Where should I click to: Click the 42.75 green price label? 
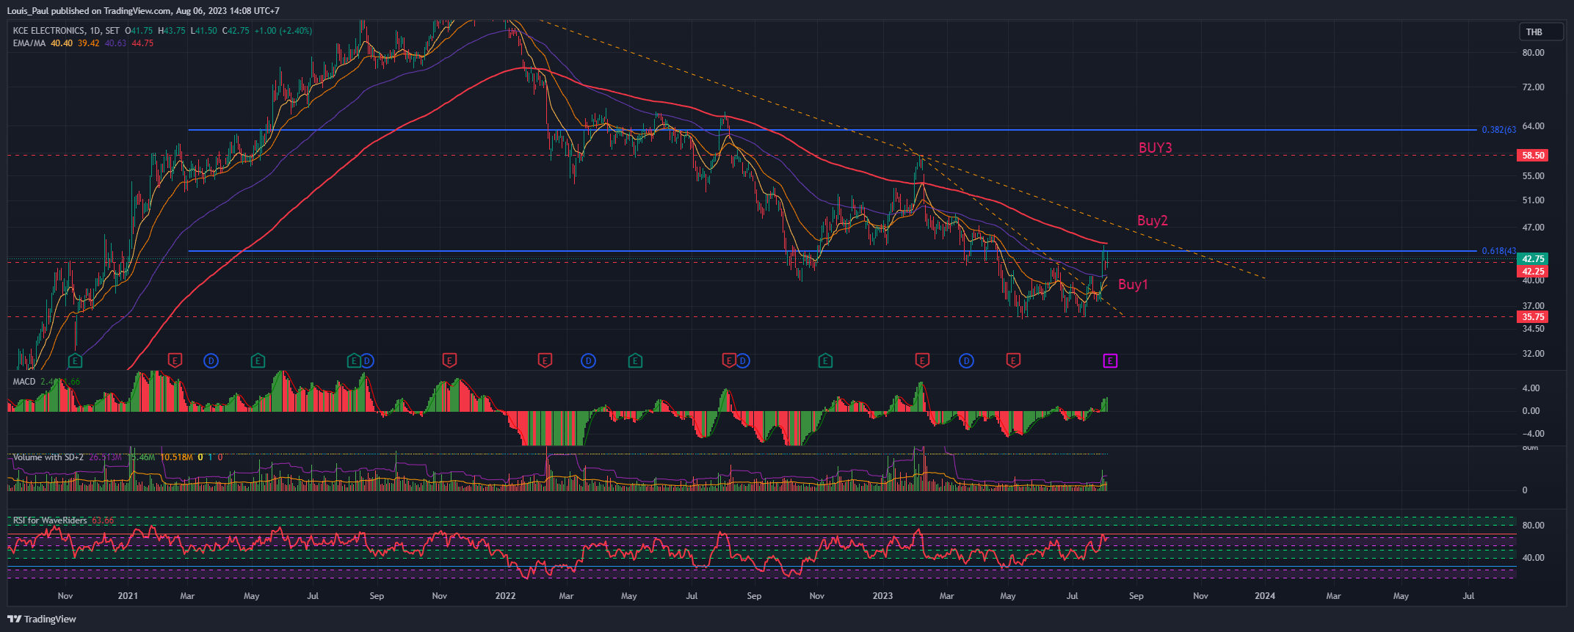[x=1533, y=259]
